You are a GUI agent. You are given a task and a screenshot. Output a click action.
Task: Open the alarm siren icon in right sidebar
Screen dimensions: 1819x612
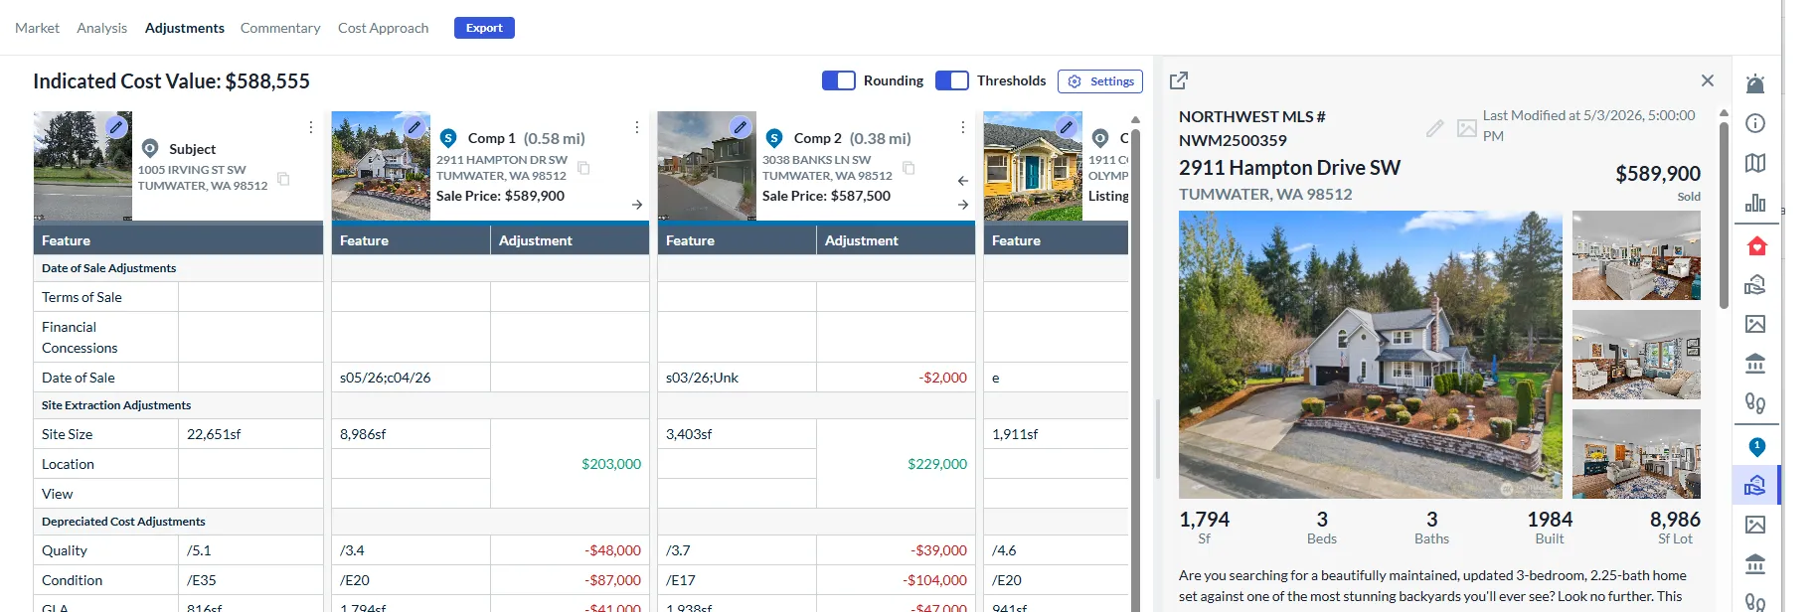1755,83
